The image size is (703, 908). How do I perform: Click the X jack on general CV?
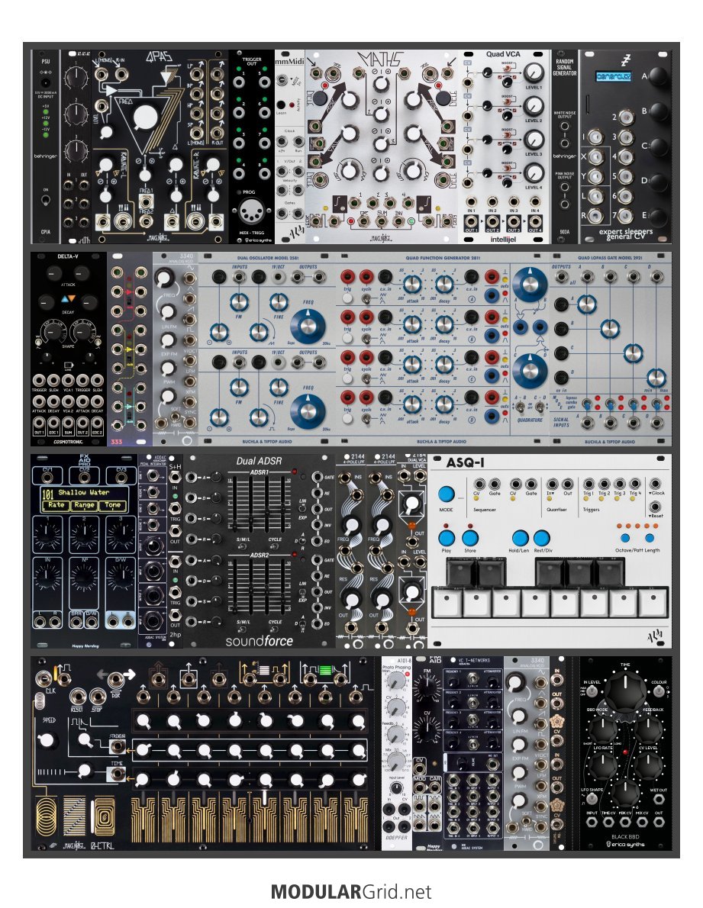595,157
